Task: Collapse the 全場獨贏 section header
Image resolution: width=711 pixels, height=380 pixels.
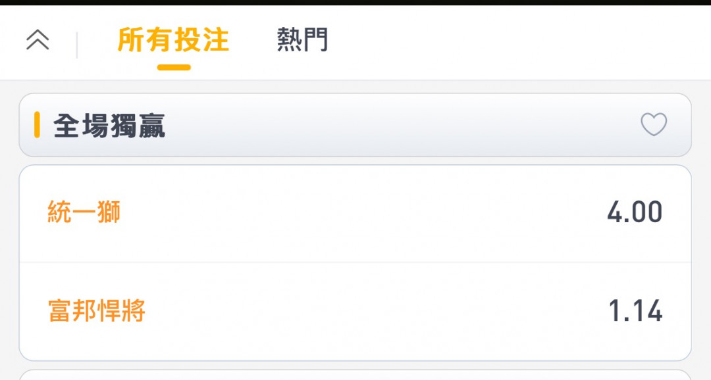Action: [x=355, y=125]
